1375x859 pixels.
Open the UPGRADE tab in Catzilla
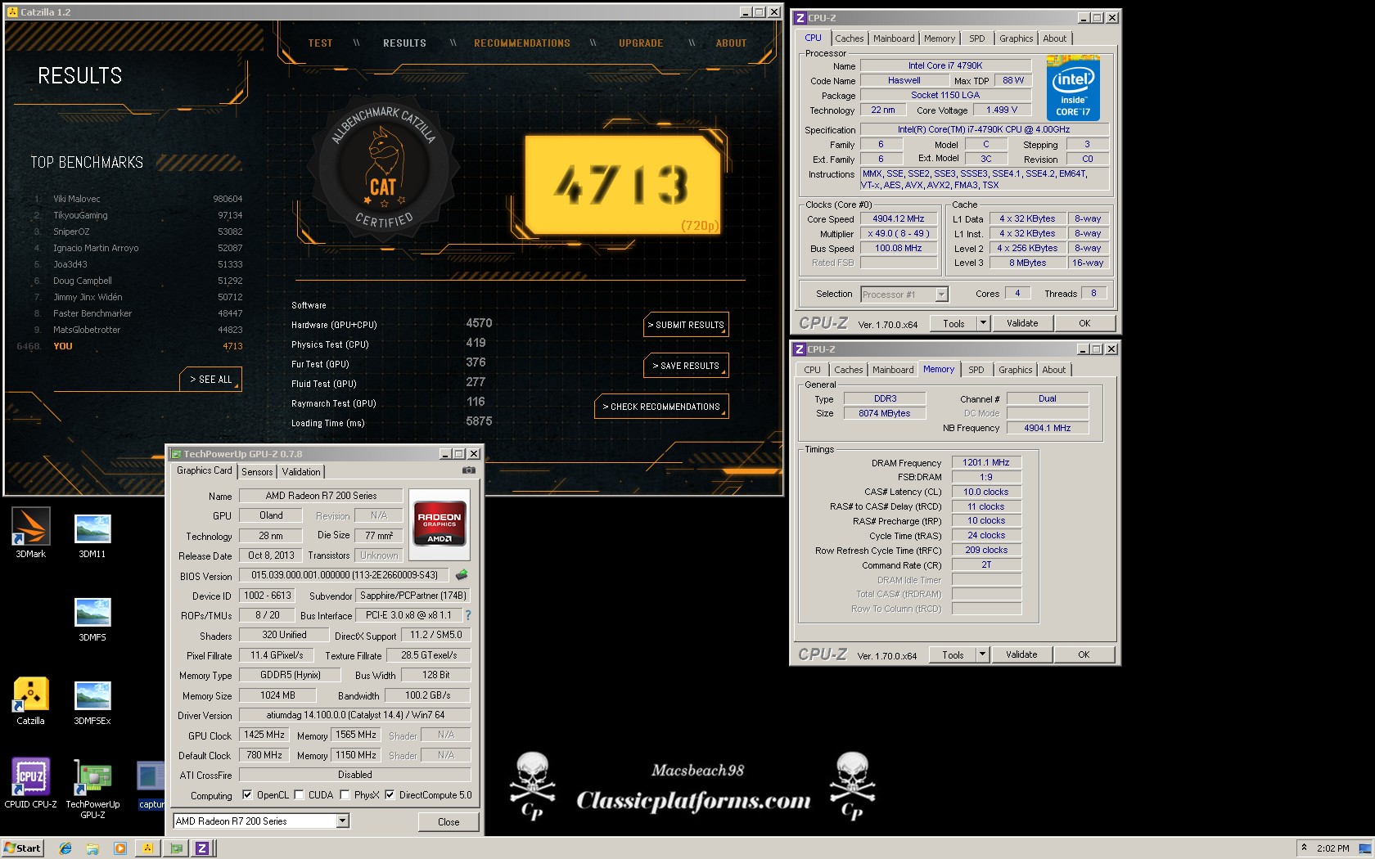click(641, 43)
